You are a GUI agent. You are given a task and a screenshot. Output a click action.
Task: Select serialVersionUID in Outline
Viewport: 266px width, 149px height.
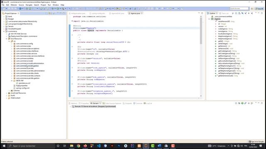click(225, 22)
